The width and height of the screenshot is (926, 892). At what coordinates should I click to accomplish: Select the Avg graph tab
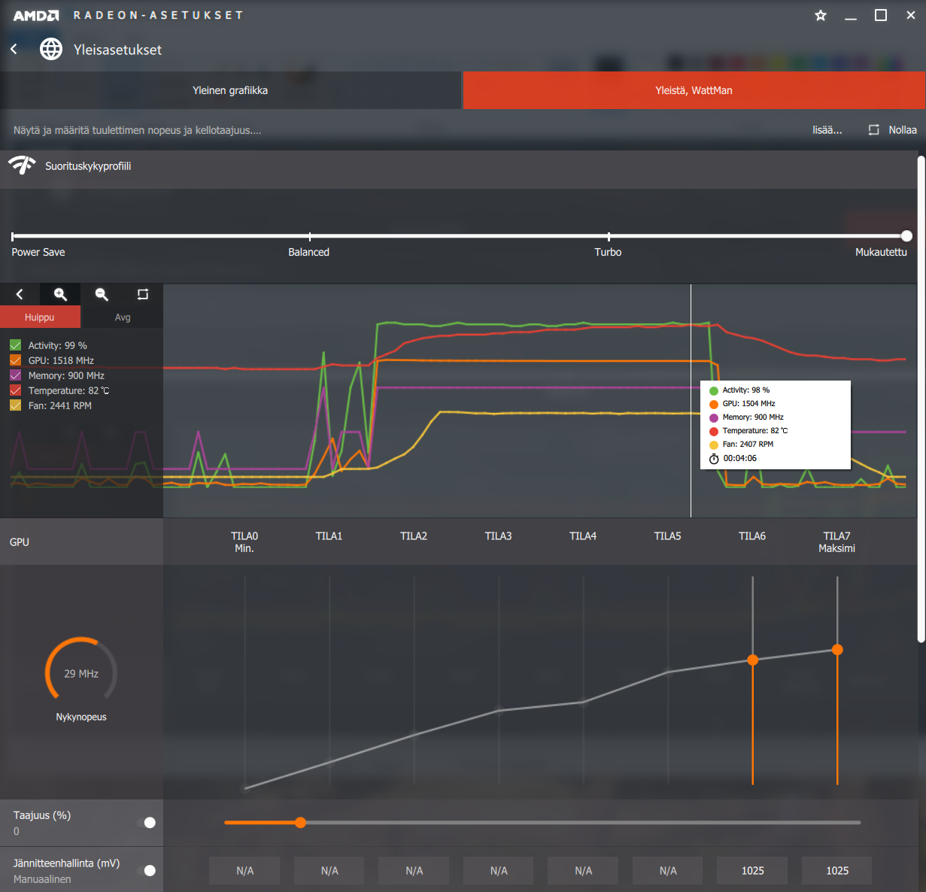123,317
